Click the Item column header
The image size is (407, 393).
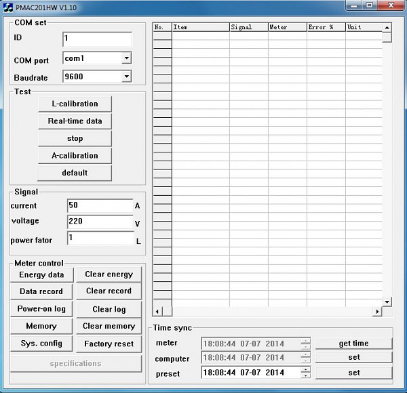tap(201, 27)
